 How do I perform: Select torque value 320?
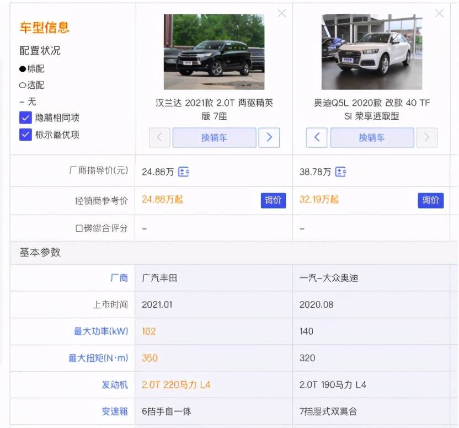(x=307, y=358)
